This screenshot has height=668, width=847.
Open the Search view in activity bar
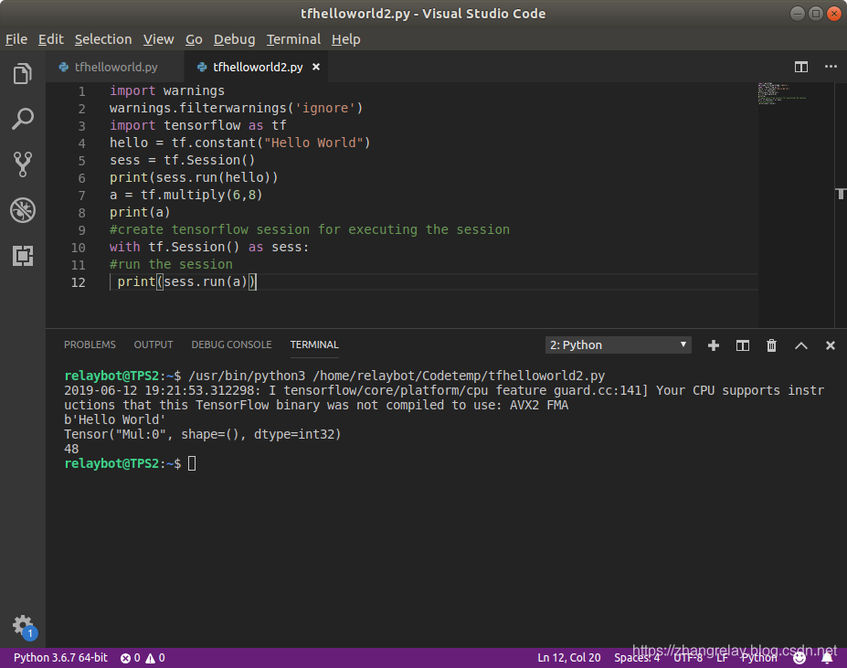pyautogui.click(x=23, y=119)
